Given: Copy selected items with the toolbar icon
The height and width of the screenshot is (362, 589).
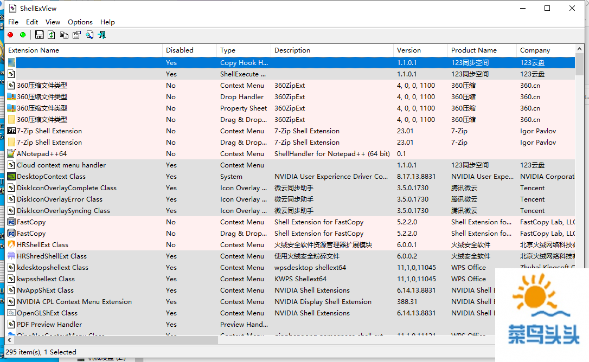Looking at the screenshot, I should (x=64, y=35).
